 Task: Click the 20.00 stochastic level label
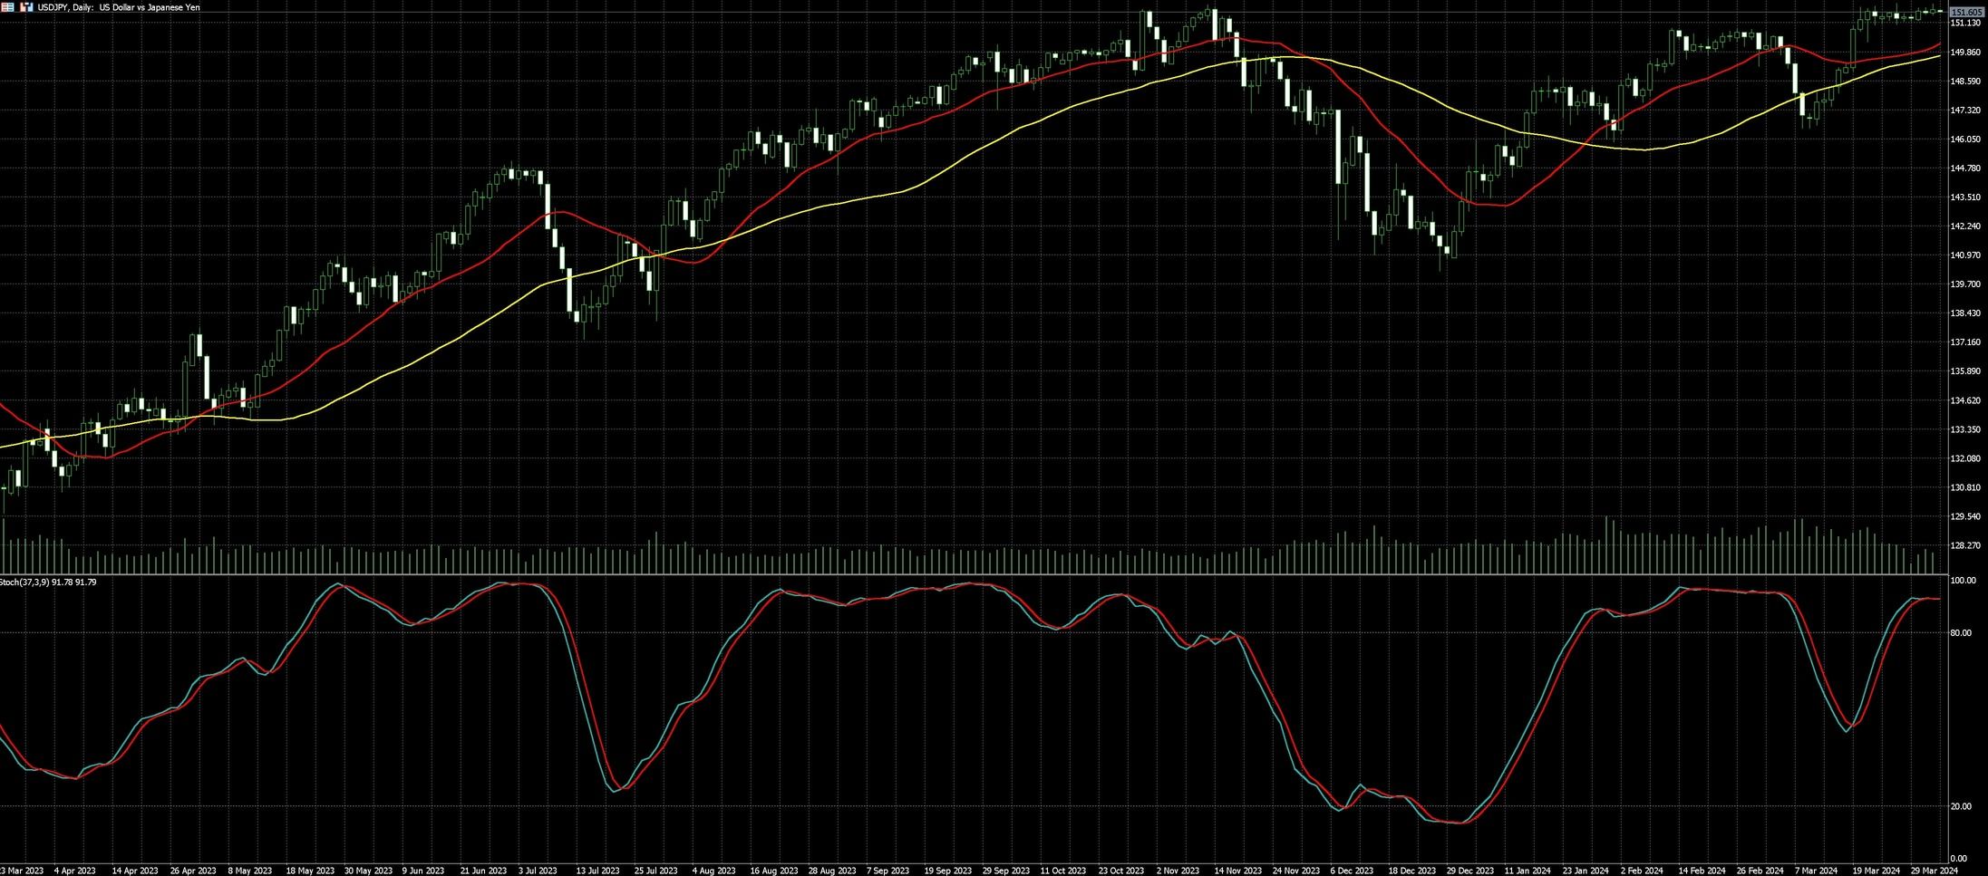(x=1960, y=806)
